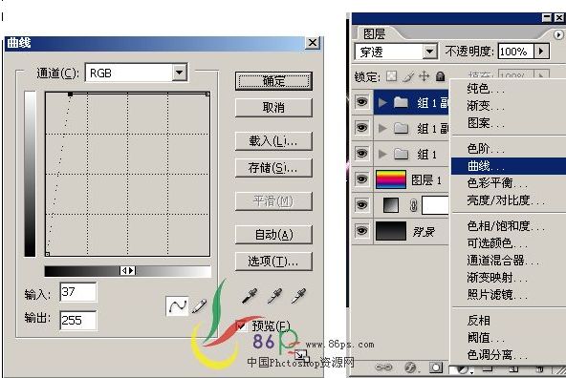Close the Curves dialog with X

(313, 43)
